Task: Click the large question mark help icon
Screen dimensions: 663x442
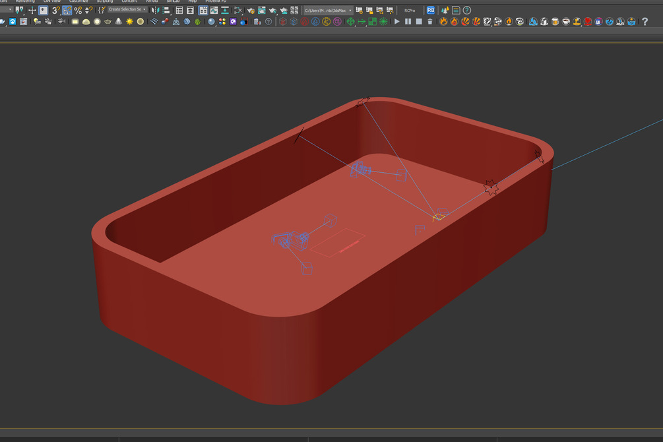Action: pos(645,22)
